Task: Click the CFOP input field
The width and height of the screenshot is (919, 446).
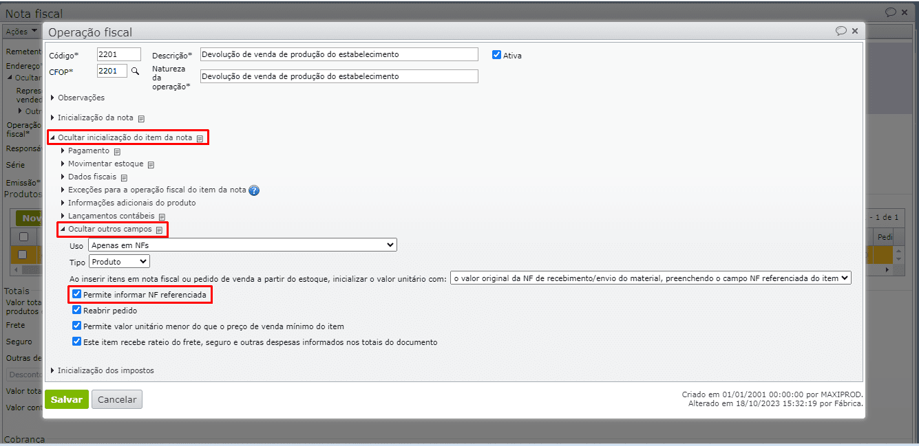Action: [x=112, y=71]
